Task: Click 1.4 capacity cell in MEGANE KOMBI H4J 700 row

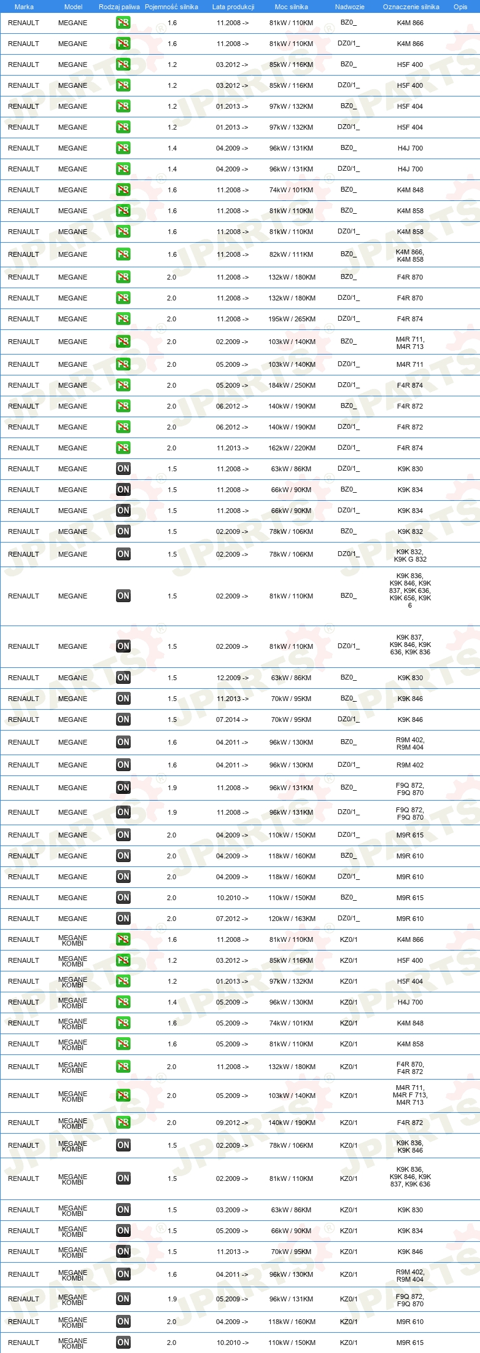Action: coord(172,1002)
